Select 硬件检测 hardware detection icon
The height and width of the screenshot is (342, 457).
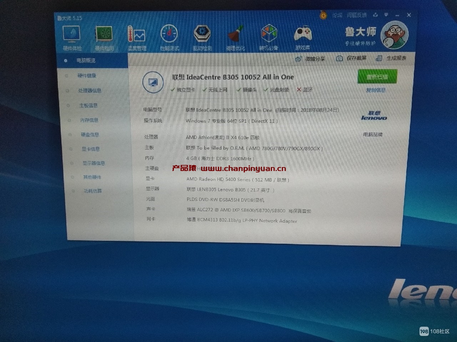[104, 39]
